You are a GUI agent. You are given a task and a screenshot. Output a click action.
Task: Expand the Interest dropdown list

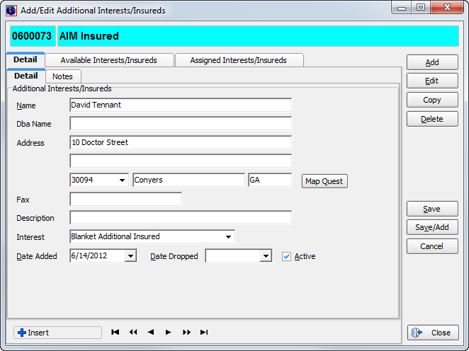(x=228, y=236)
